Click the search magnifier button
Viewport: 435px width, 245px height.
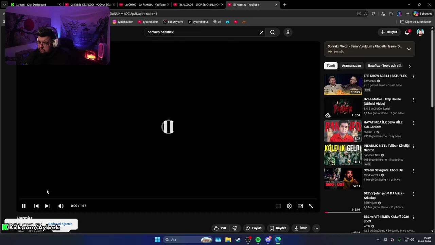[x=273, y=32]
